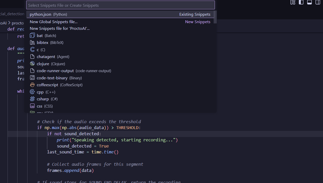Click 'sound_detected = True' line

click(83, 146)
